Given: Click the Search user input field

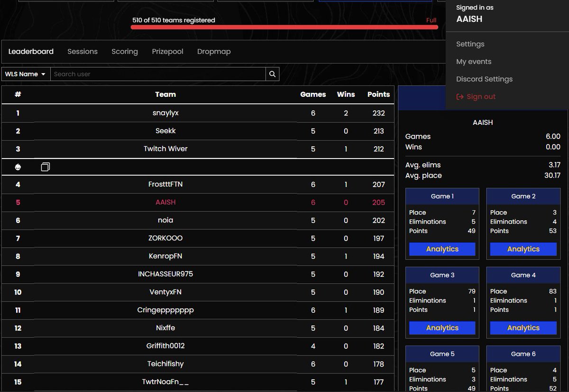Looking at the screenshot, I should coord(158,74).
